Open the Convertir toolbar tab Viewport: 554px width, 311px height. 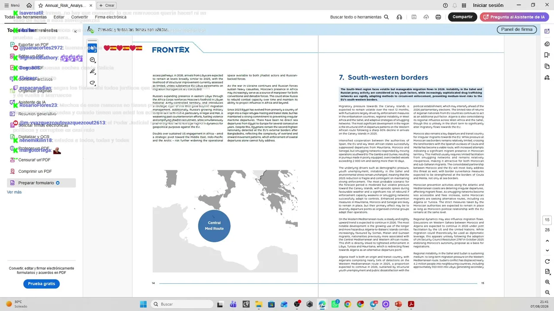[80, 17]
